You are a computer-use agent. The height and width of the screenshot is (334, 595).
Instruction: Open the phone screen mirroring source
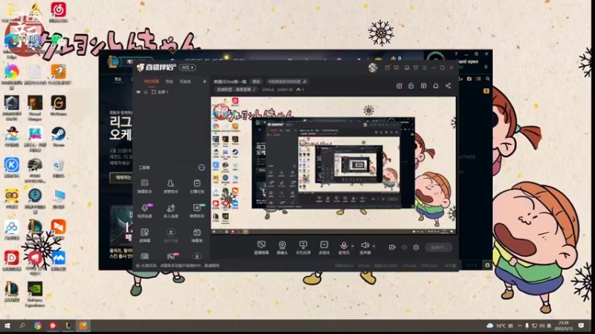coord(303,248)
